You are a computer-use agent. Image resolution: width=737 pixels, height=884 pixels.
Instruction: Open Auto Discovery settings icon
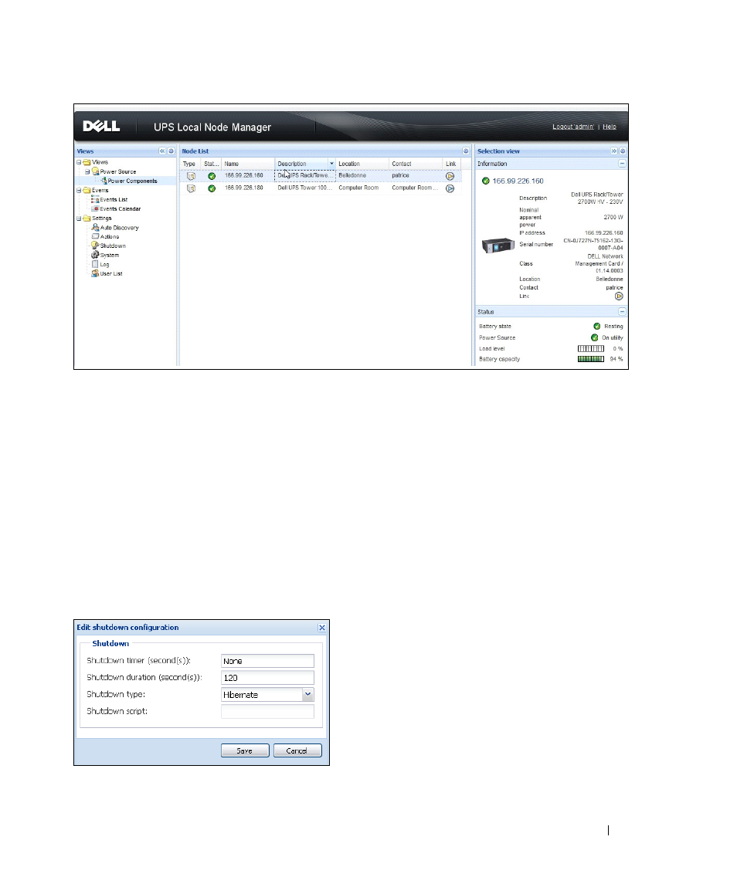[x=95, y=227]
